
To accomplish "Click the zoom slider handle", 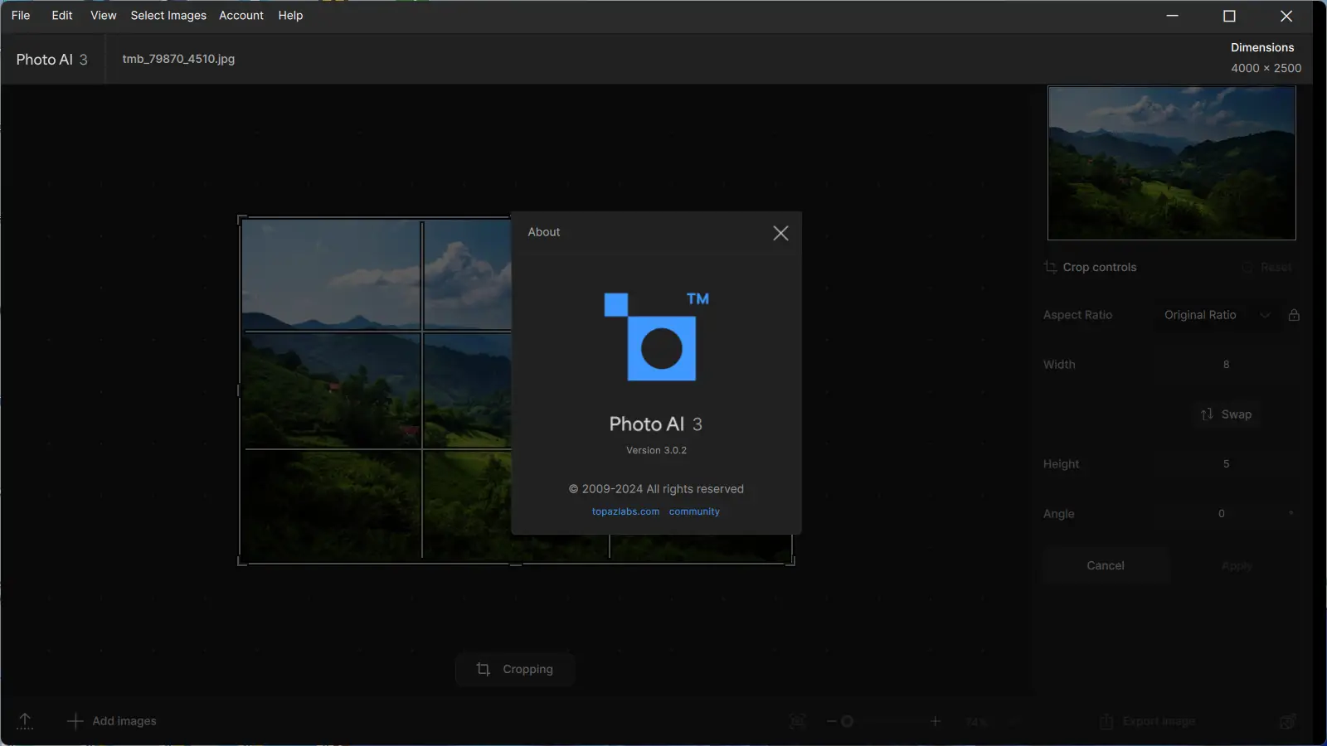I will click(847, 721).
